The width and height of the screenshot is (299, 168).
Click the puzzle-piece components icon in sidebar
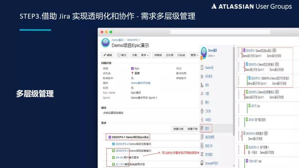point(202,102)
